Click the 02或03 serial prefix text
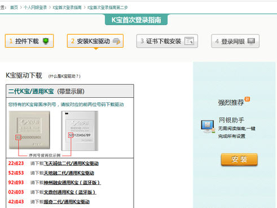This screenshot has height=208, width=277. pos(16,192)
